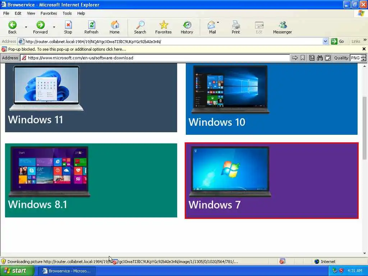Image resolution: width=368 pixels, height=276 pixels.
Task: Click the blocked pop-up icon in information bar
Action: 4,49
